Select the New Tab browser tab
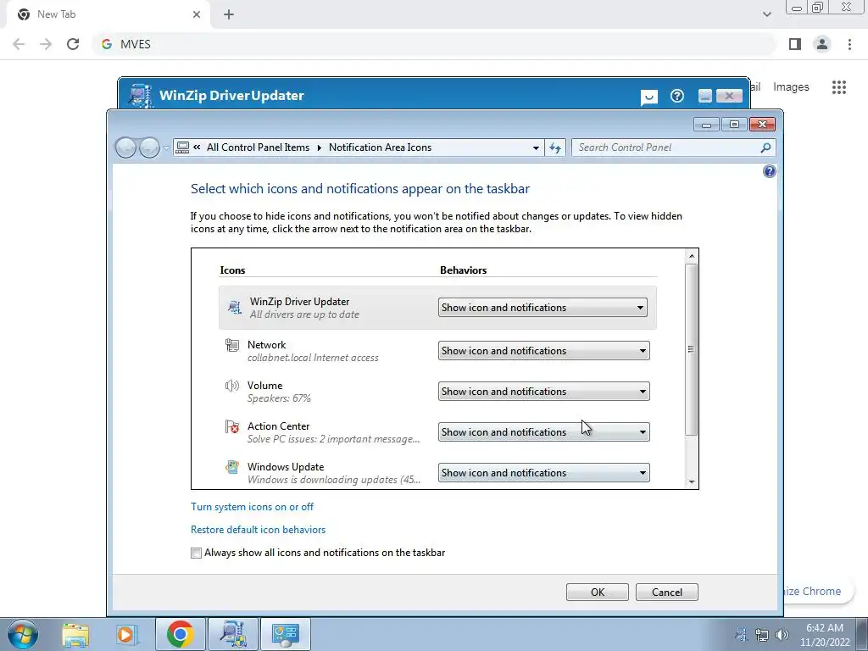Screen dimensions: 868x651 pos(108,14)
